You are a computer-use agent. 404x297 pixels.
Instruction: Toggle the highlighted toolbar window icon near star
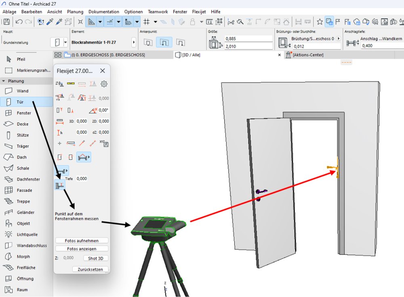point(329,22)
